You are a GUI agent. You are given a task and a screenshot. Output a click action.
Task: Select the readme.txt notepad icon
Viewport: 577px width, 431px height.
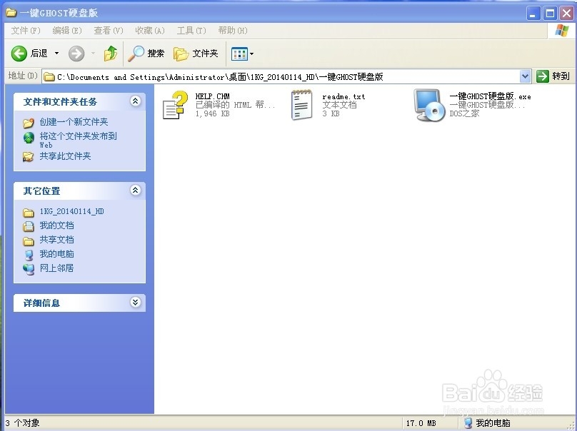(302, 105)
